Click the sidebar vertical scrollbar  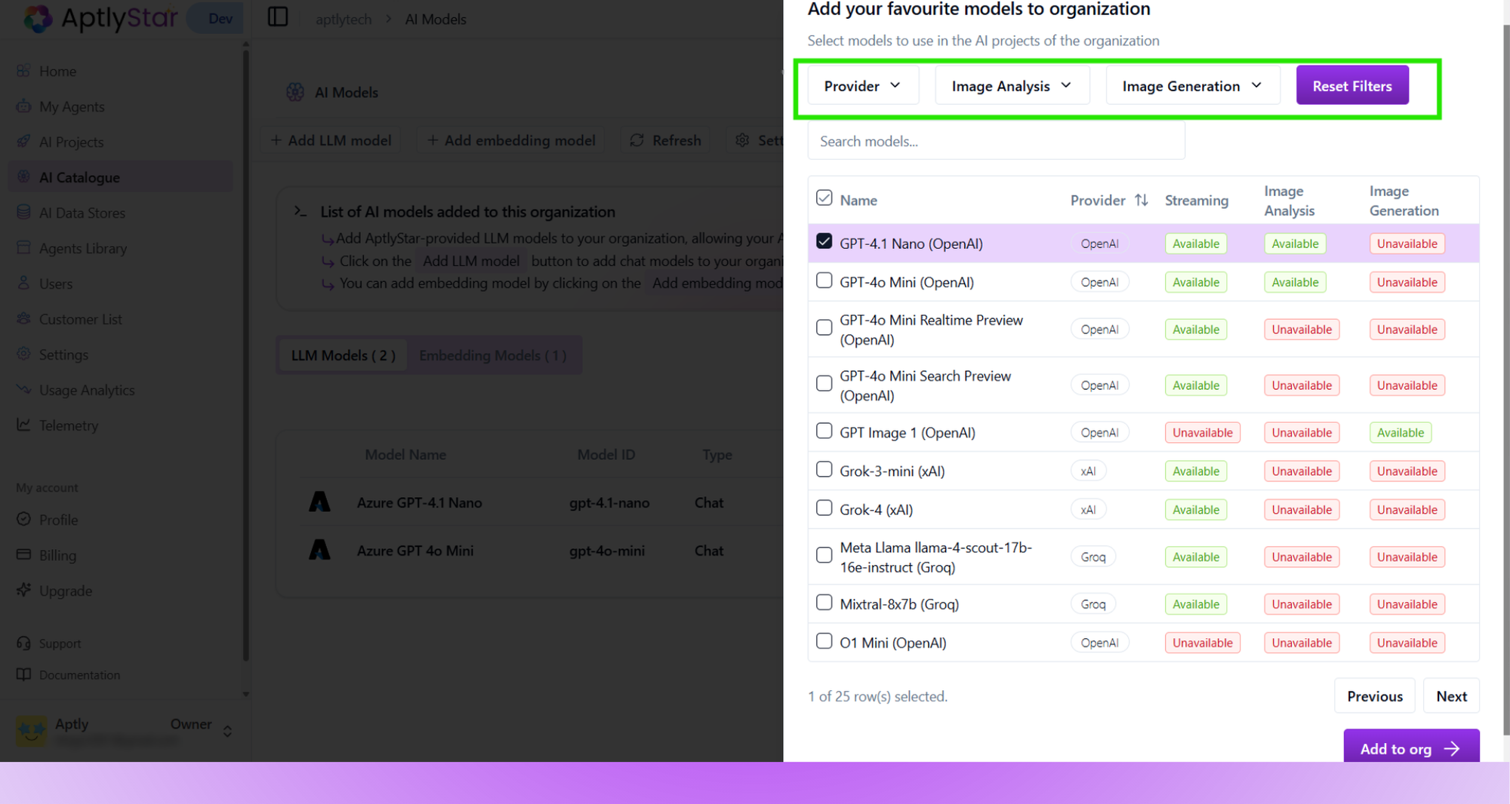click(x=245, y=354)
